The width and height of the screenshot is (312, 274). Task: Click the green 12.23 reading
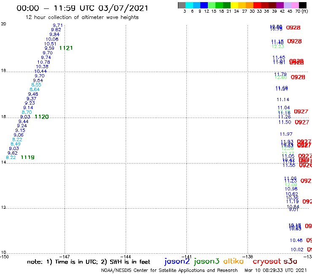click(278, 46)
